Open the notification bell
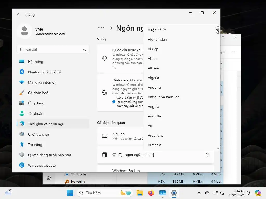 (248, 193)
